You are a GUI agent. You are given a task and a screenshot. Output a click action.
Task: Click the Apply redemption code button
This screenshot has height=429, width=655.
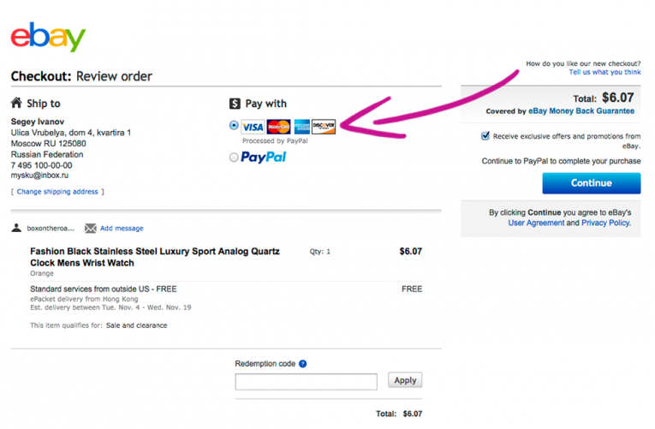[x=405, y=380]
